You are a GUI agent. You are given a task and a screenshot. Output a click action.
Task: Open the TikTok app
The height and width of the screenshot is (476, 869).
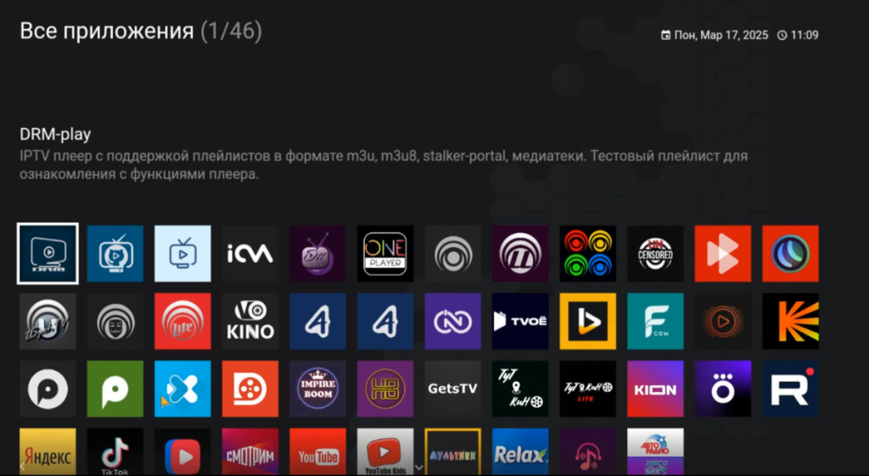pos(115,451)
